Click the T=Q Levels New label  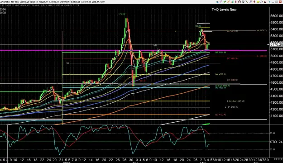pyautogui.click(x=224, y=10)
